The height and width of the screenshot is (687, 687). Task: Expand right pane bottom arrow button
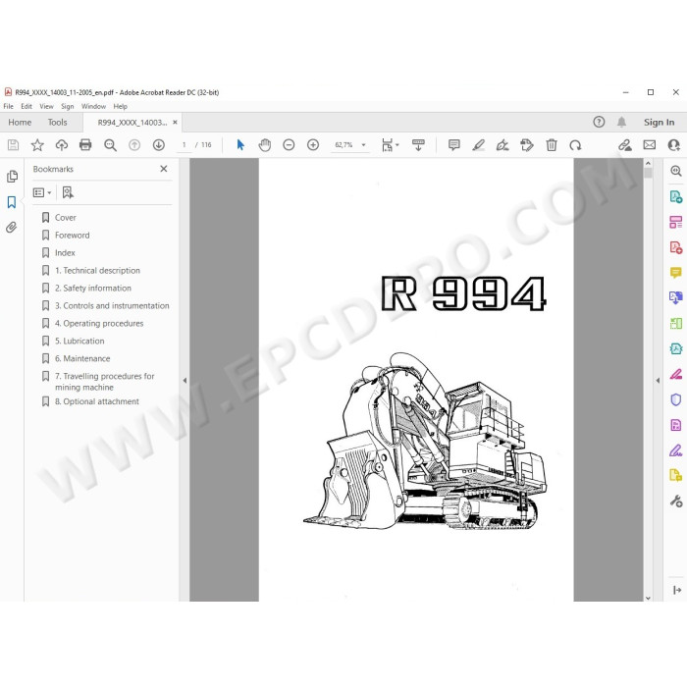676,590
